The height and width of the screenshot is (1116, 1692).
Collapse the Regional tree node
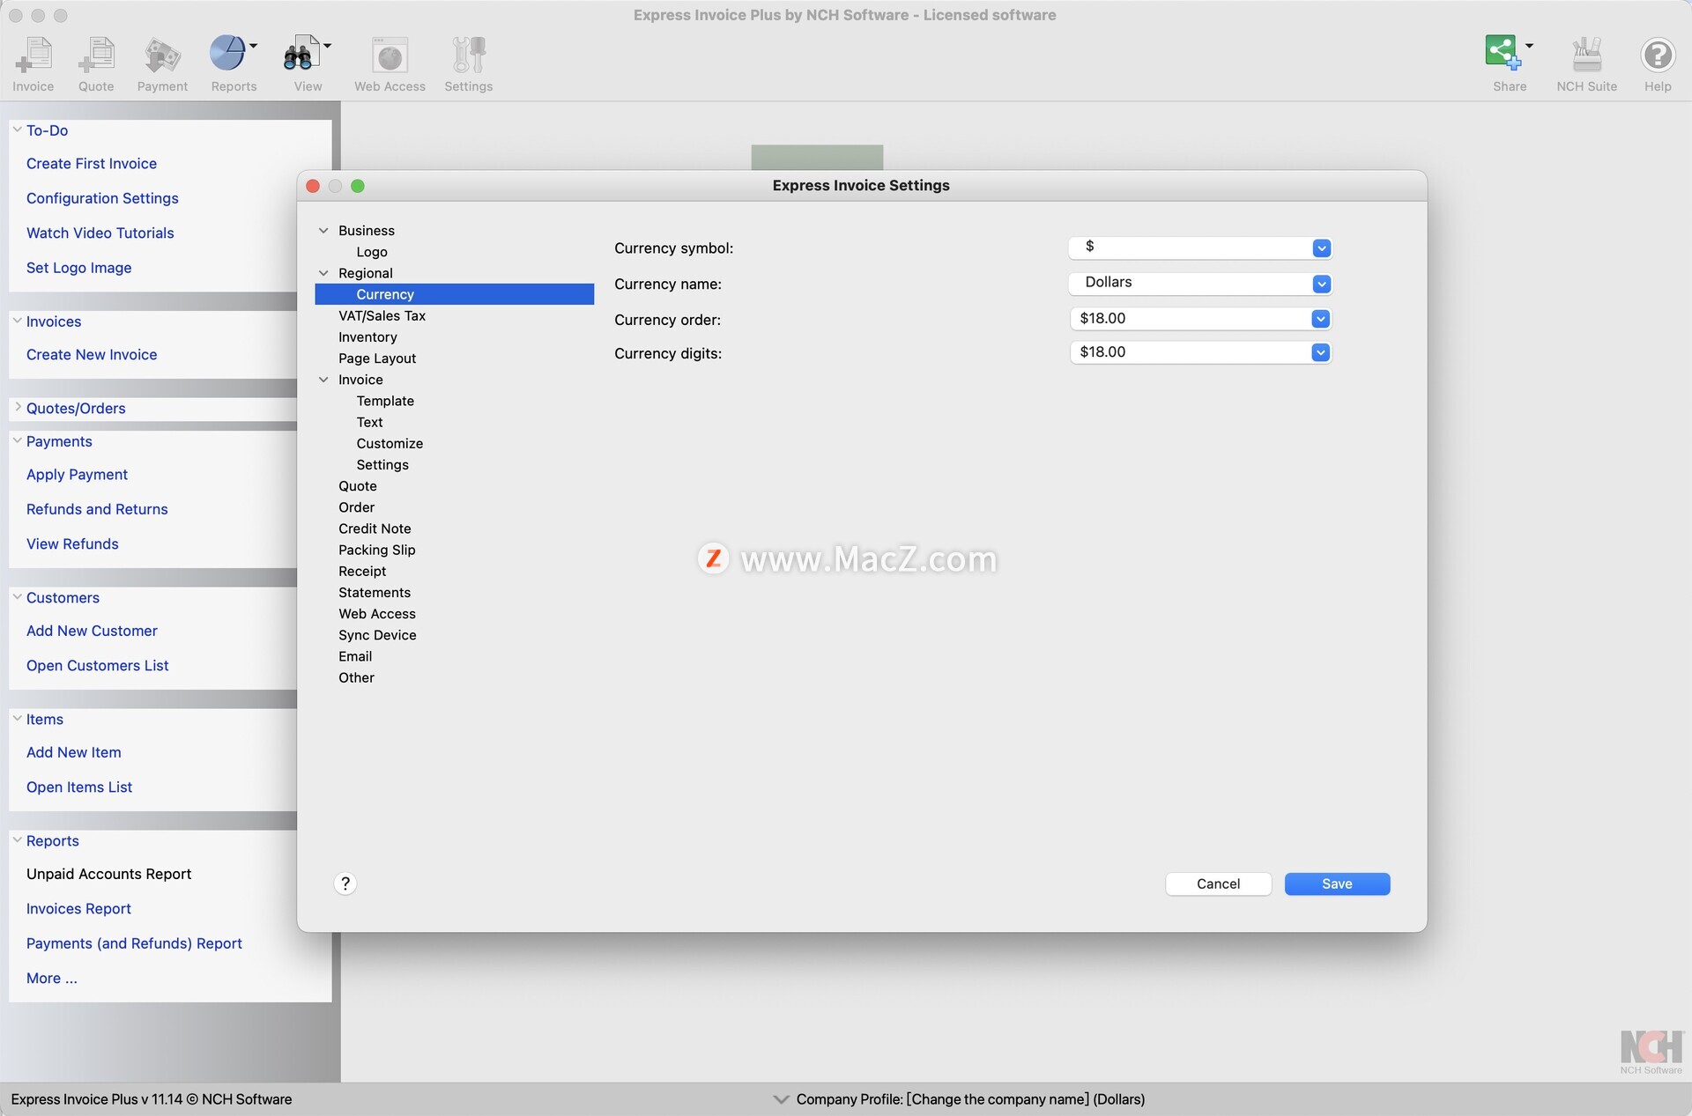pyautogui.click(x=323, y=273)
